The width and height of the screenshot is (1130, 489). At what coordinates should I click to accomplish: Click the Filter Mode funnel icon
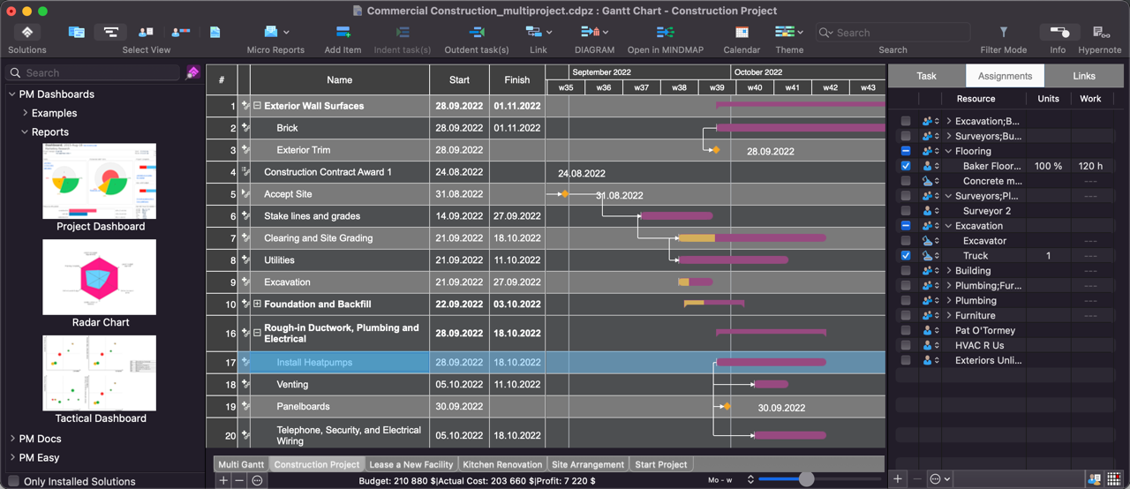(x=1003, y=33)
